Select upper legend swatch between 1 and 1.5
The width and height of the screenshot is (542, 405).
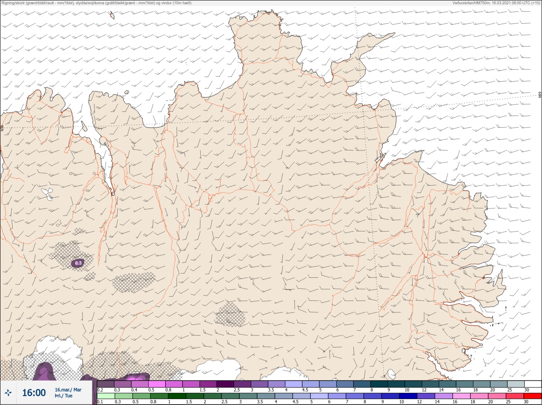(191, 384)
